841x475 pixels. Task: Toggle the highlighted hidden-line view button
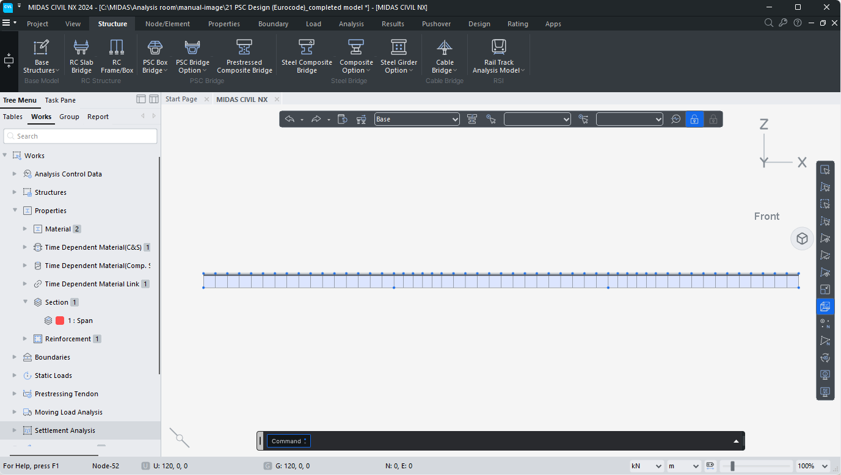coord(825,306)
